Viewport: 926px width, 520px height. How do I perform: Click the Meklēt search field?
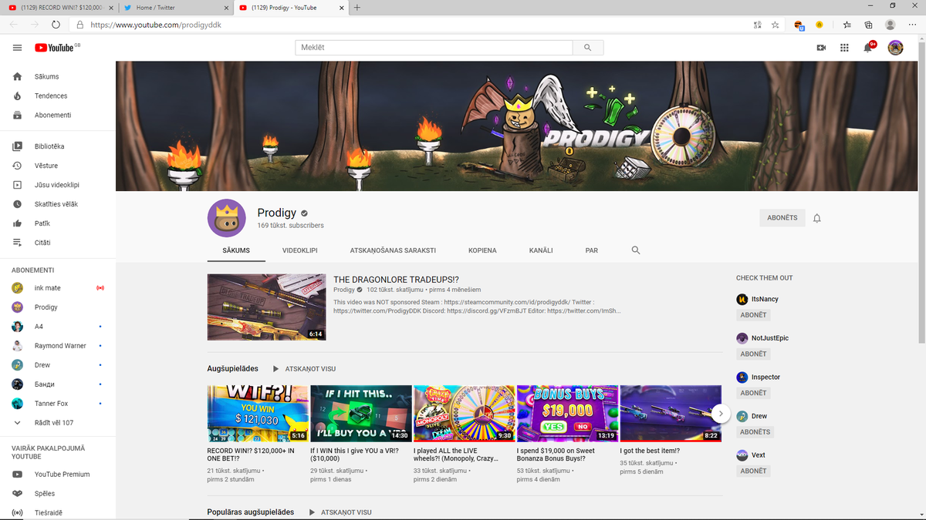coord(434,48)
